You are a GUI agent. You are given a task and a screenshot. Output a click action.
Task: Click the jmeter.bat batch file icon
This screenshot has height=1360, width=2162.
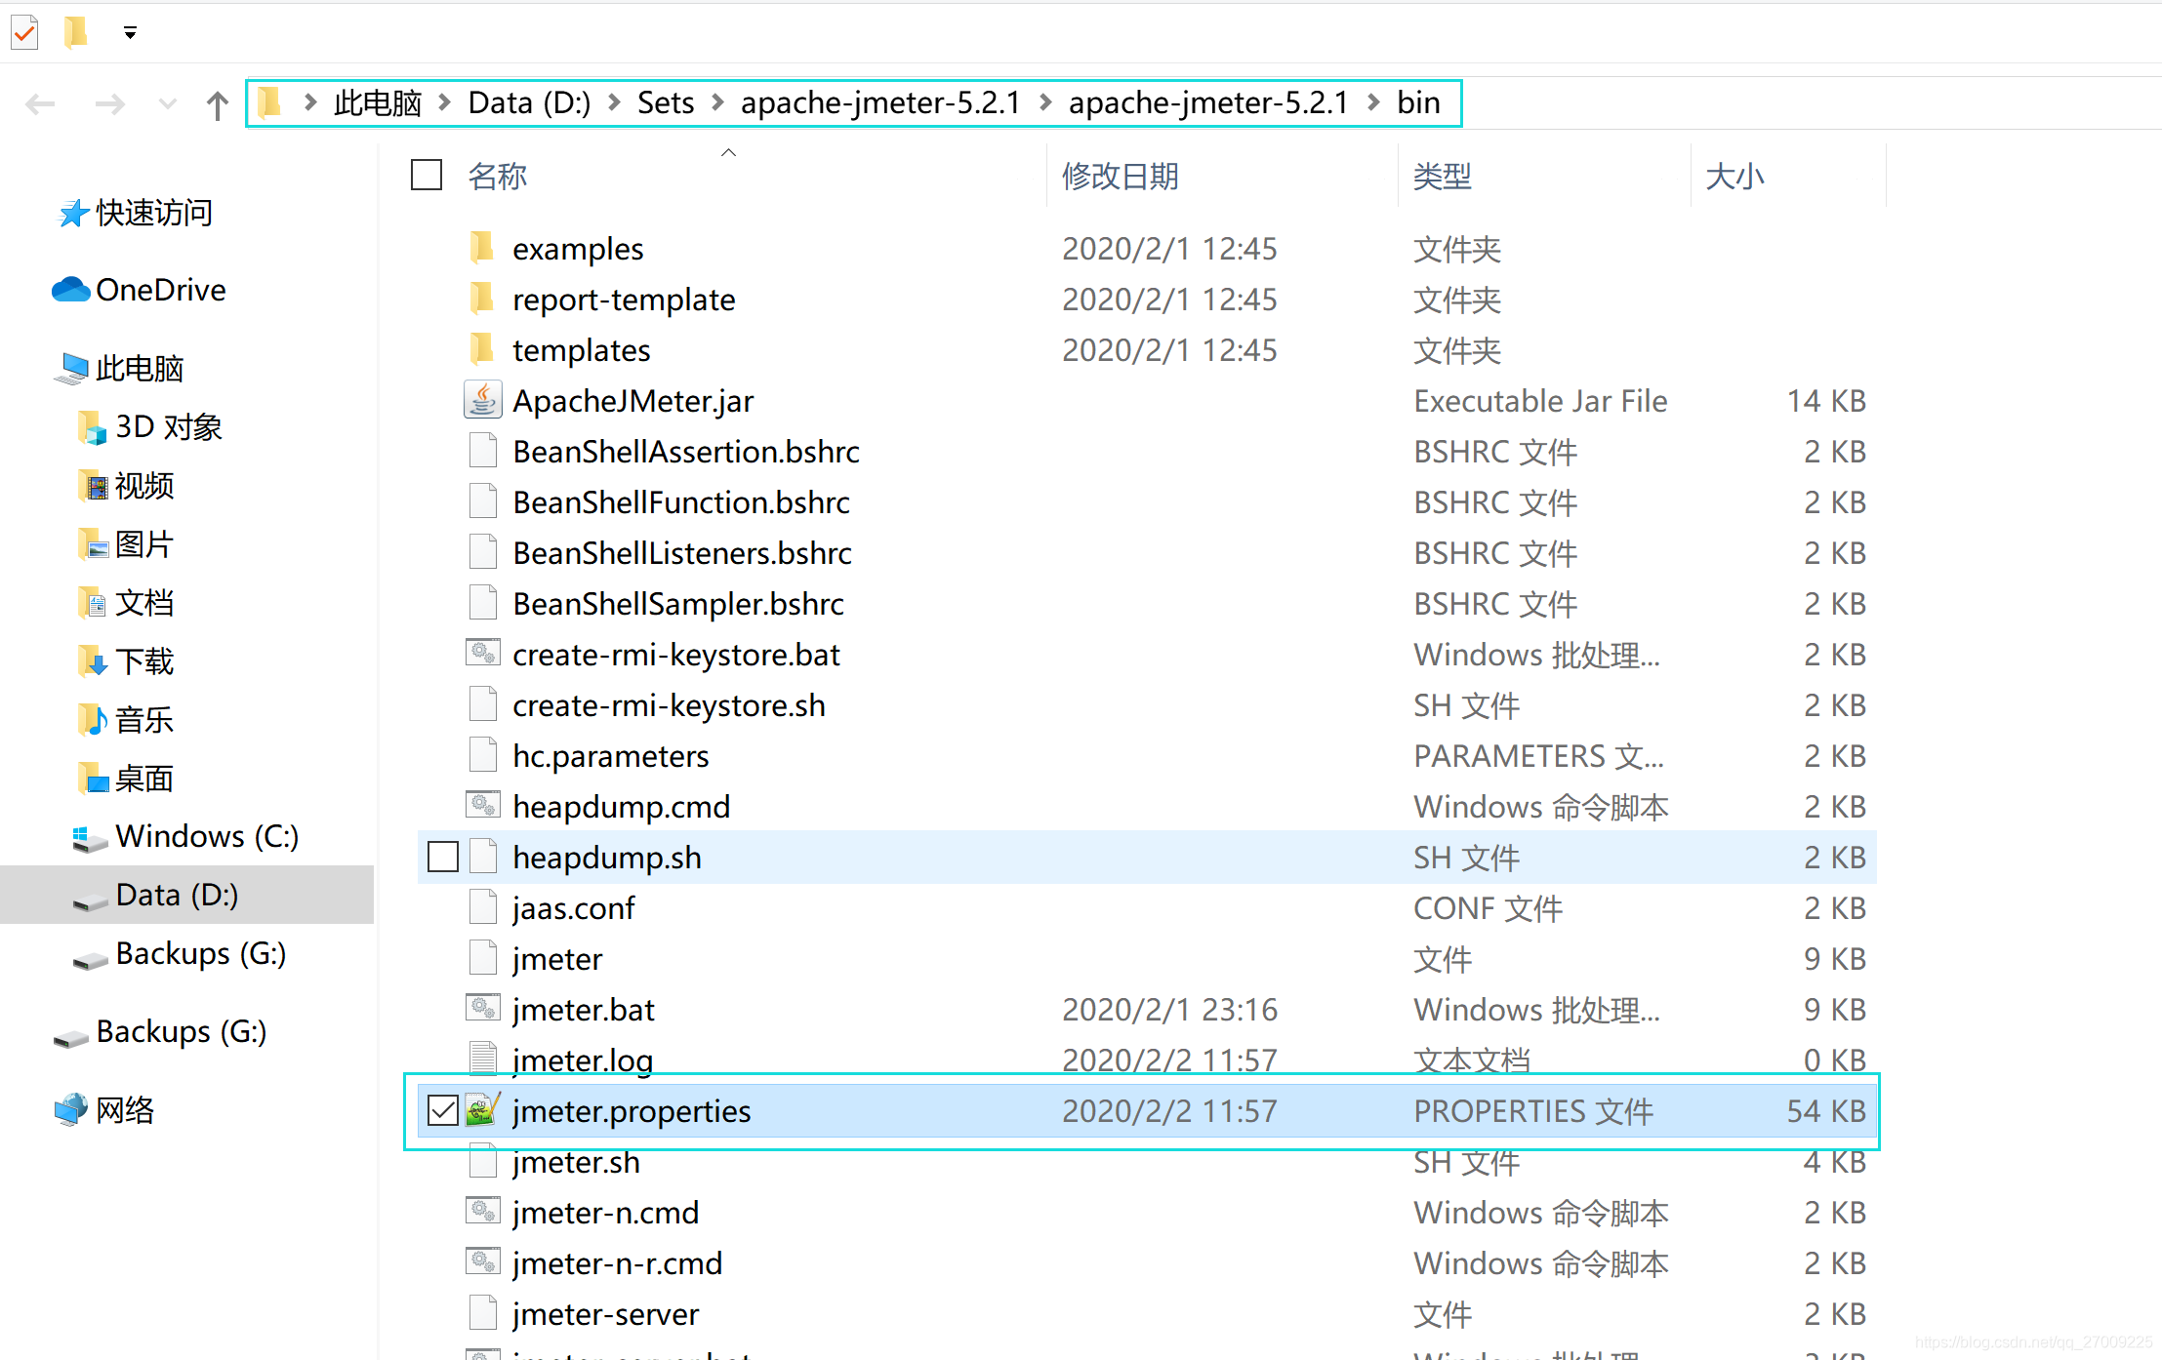482,1009
